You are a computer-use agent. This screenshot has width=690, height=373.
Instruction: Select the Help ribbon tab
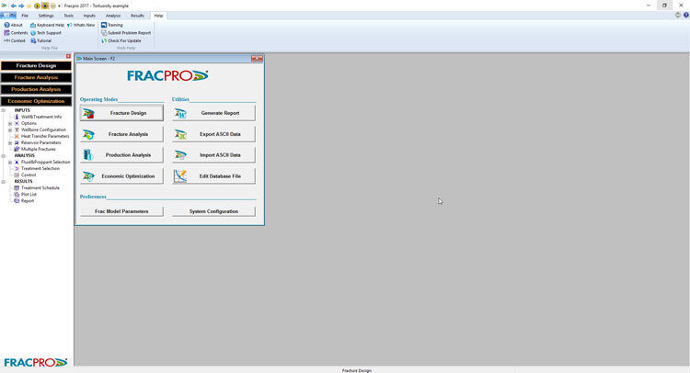coord(158,16)
